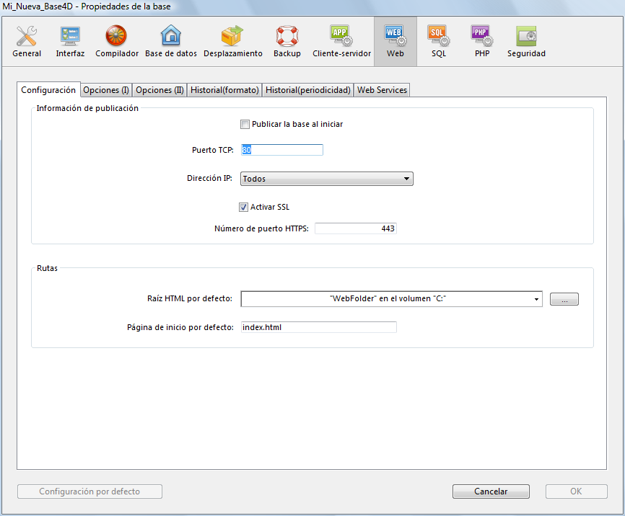Expand the Dirección IP dropdown
This screenshot has height=516, width=625.
coord(326,179)
